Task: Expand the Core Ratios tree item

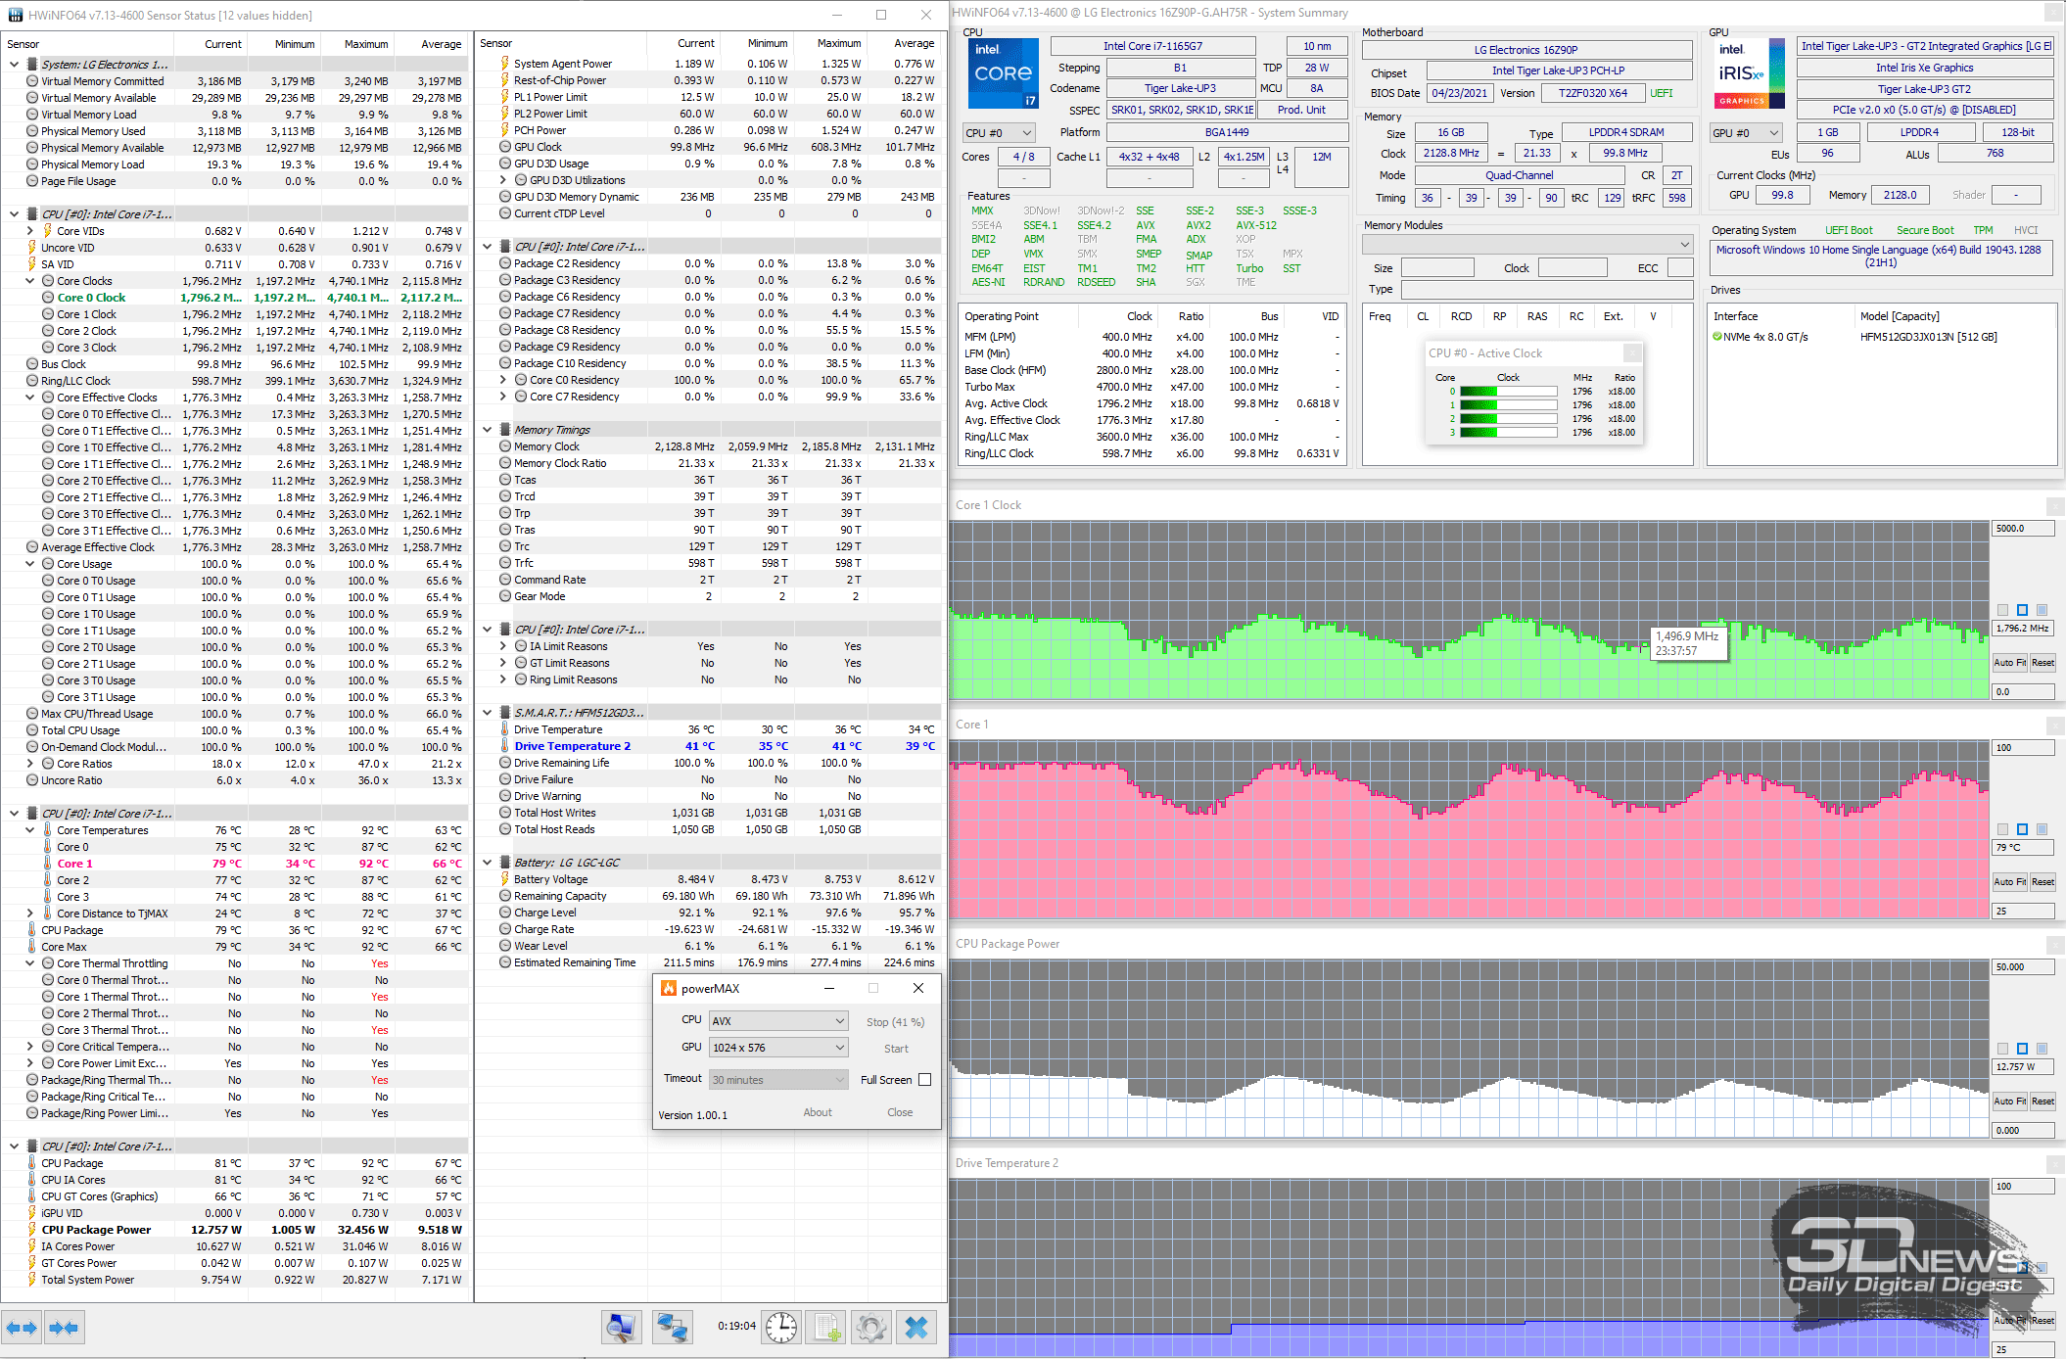Action: [30, 764]
